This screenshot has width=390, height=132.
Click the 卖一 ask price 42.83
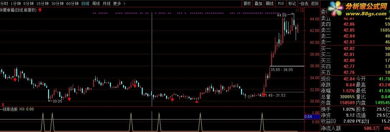pos(349,42)
